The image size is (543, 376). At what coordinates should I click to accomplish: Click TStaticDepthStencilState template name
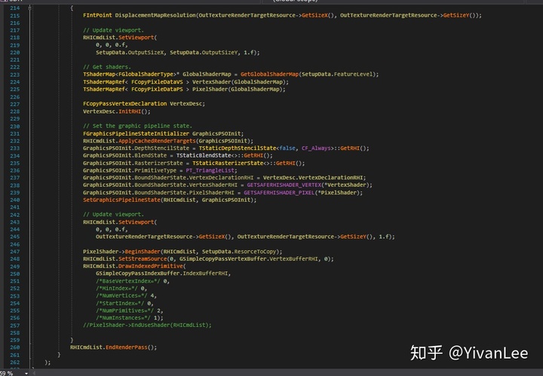(x=238, y=148)
